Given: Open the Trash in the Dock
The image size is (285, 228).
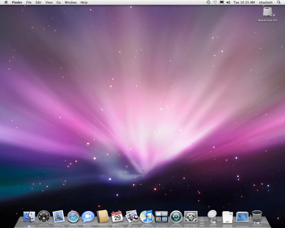Looking at the screenshot, I should coord(257,216).
